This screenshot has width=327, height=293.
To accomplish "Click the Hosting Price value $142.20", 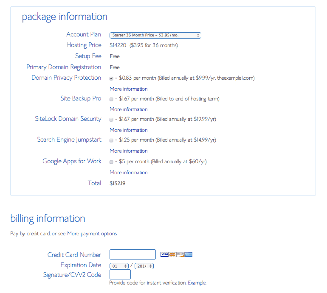I will click(118, 45).
